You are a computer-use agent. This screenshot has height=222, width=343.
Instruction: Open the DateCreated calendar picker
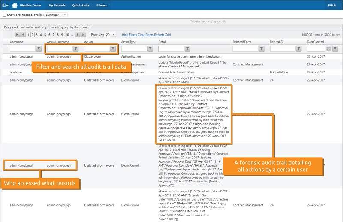(x=328, y=49)
